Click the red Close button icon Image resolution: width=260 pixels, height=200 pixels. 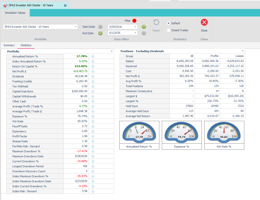[204, 22]
